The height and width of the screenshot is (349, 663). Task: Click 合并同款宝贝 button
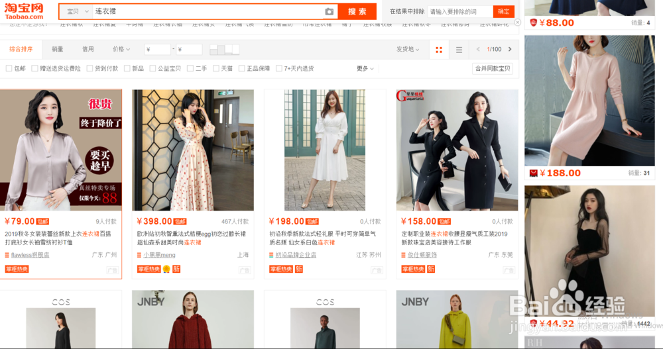point(493,68)
